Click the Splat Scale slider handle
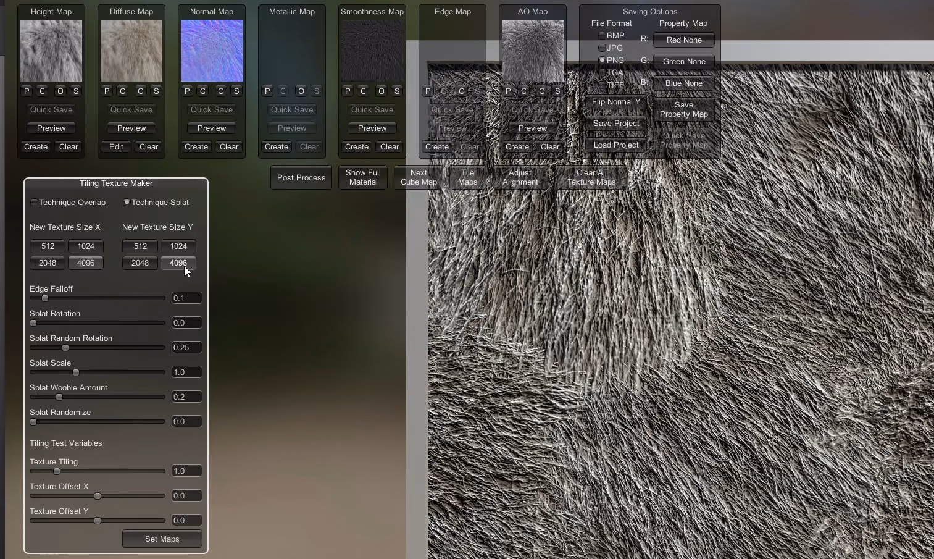 tap(76, 372)
